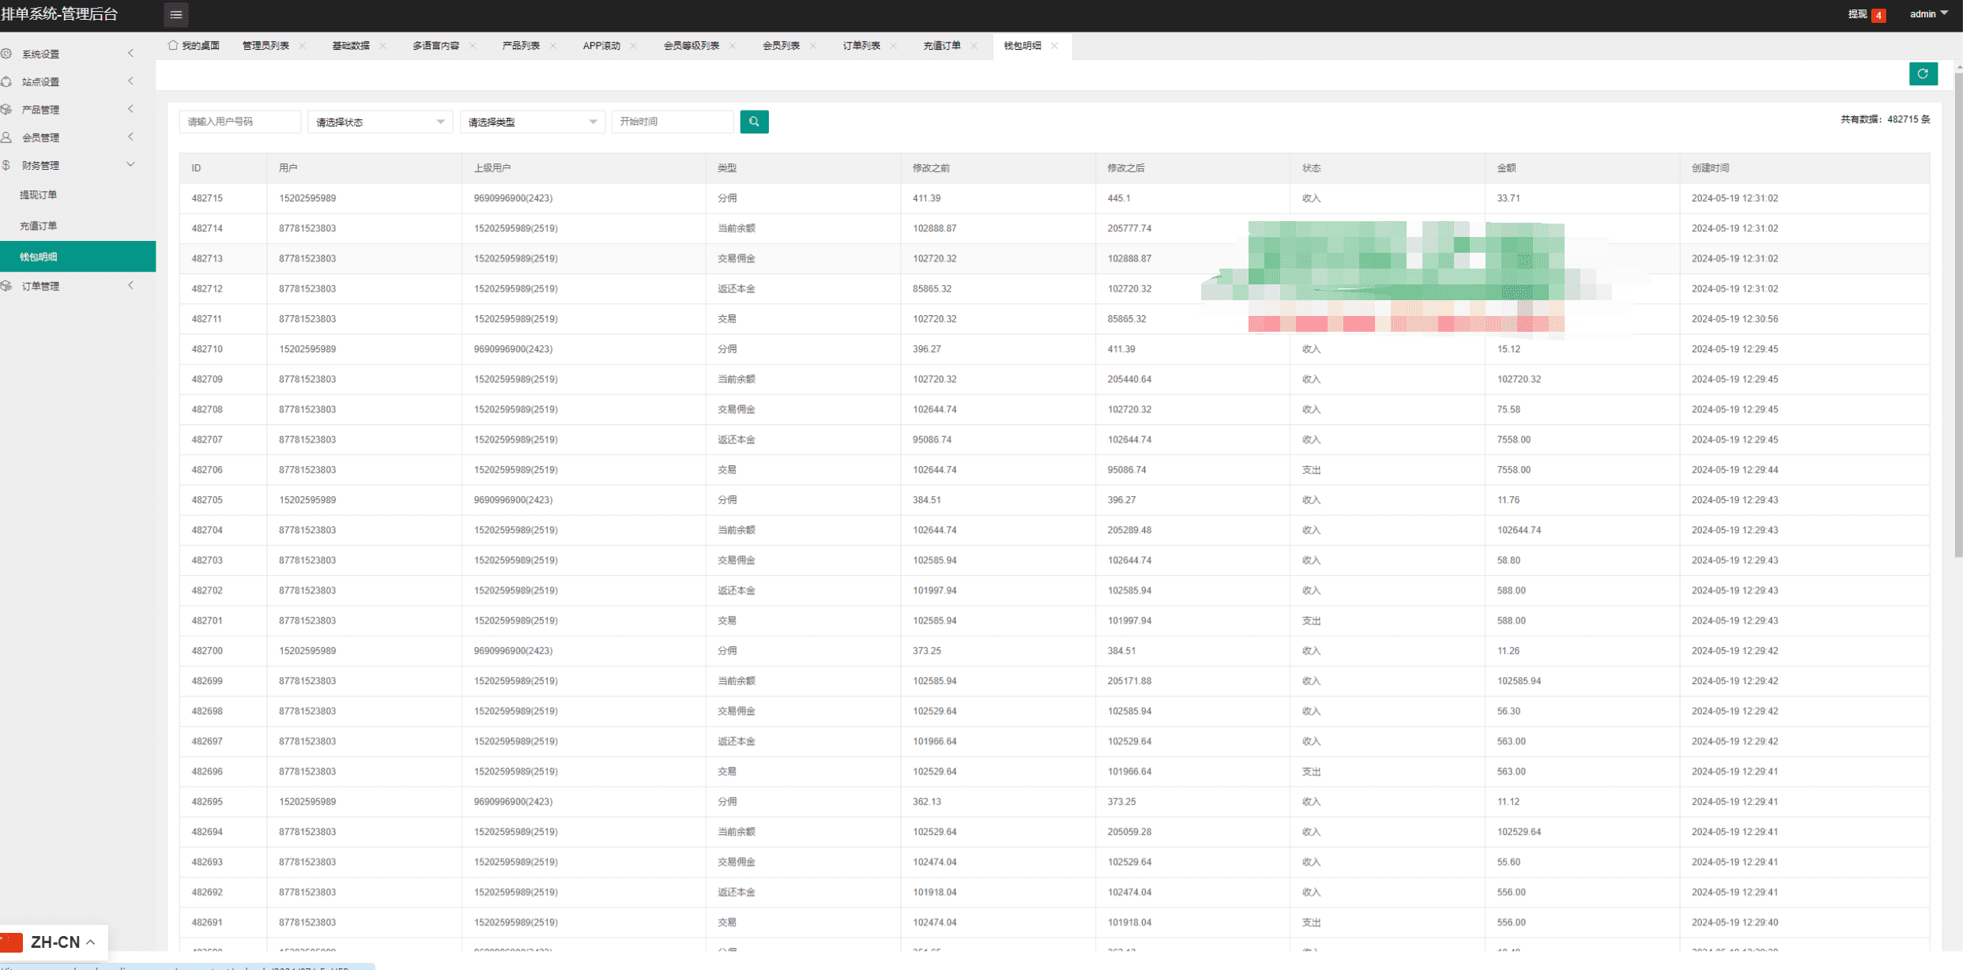This screenshot has width=1970, height=970.
Task: Close the 管理员列表 tab with its X
Action: pyautogui.click(x=302, y=46)
